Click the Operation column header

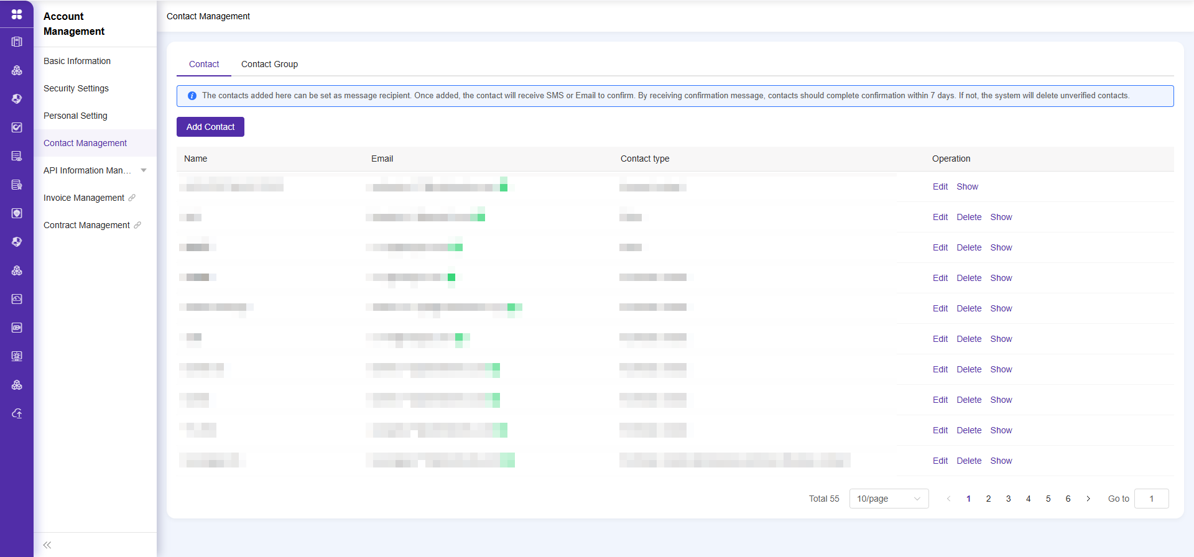[951, 159]
